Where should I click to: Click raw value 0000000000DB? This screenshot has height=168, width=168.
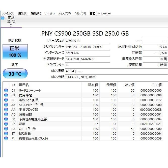(151, 110)
